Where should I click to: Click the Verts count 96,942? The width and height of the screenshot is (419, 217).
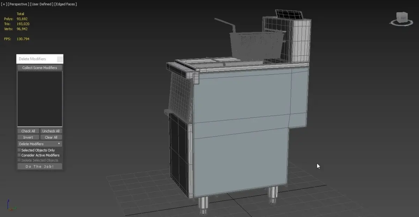22,29
